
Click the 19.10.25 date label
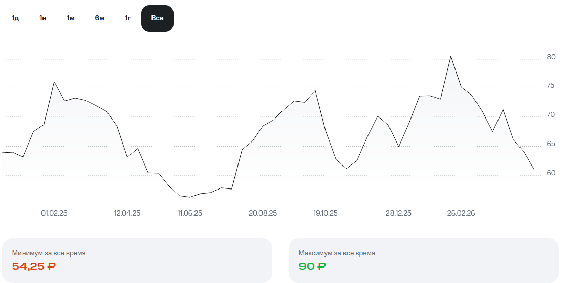(326, 213)
